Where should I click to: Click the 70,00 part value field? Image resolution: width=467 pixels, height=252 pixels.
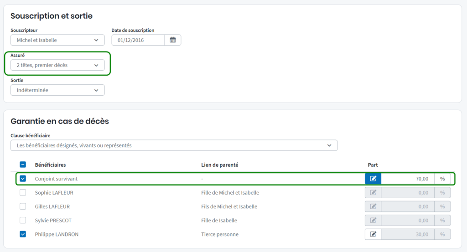tap(407, 179)
